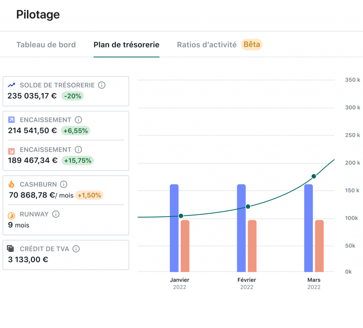
Task: Switch to the Tableau de bord tab
Action: point(46,45)
